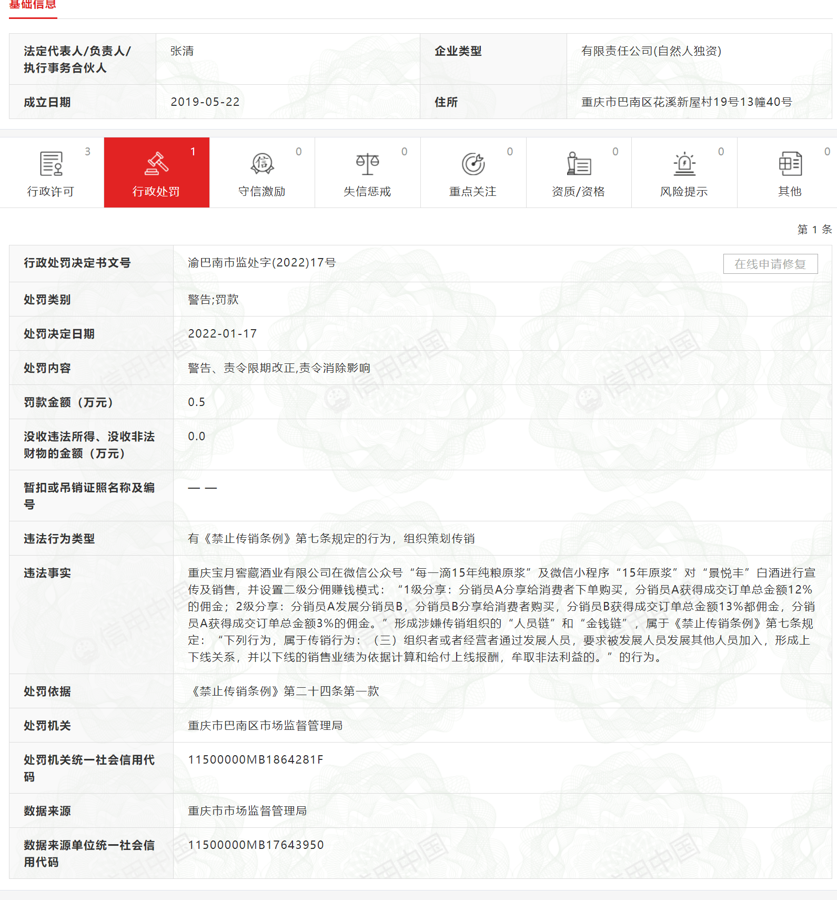Click the 违法事实 description paragraph
The height and width of the screenshot is (900, 837).
[x=502, y=615]
